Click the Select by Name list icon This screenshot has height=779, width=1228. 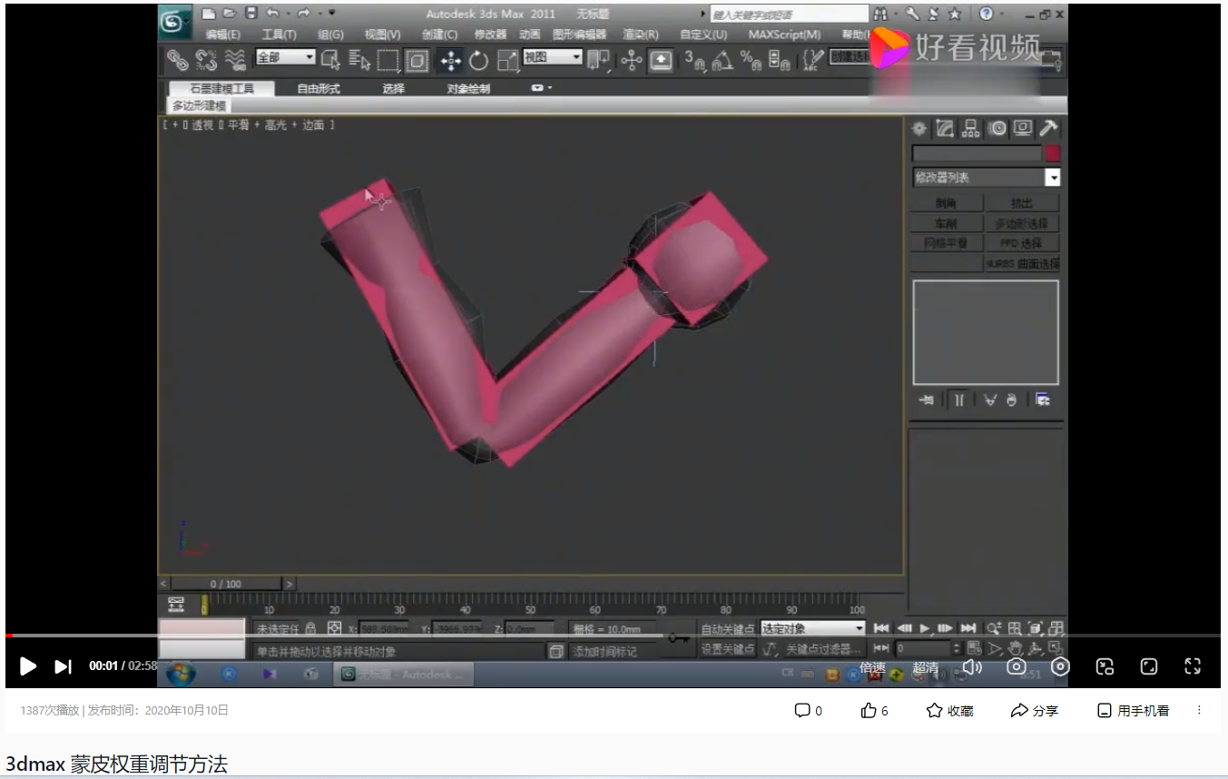(x=359, y=61)
